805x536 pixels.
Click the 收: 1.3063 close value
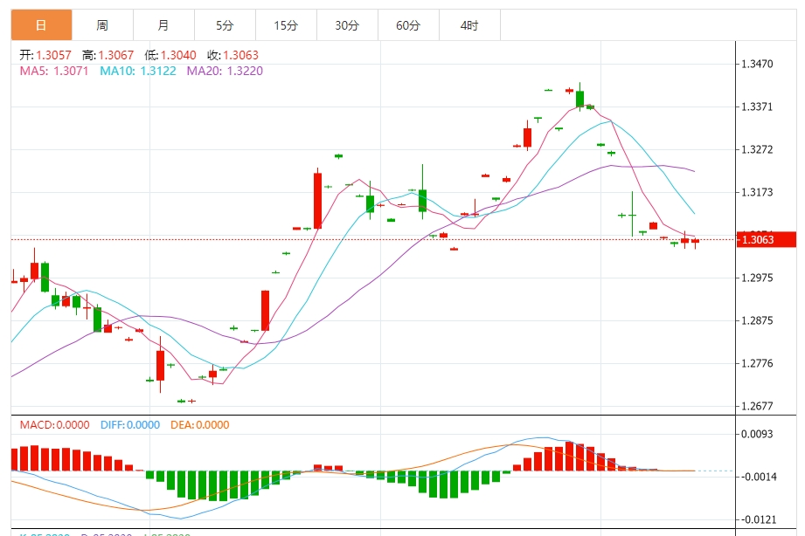232,55
